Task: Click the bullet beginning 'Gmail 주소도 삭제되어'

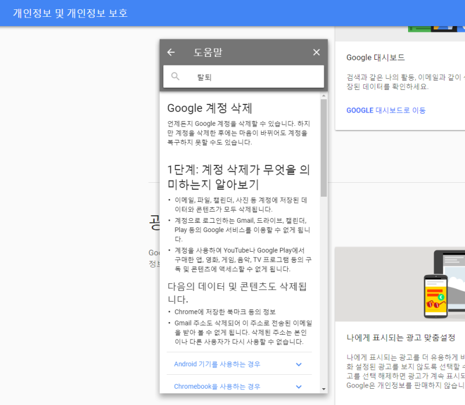Action: click(x=243, y=332)
